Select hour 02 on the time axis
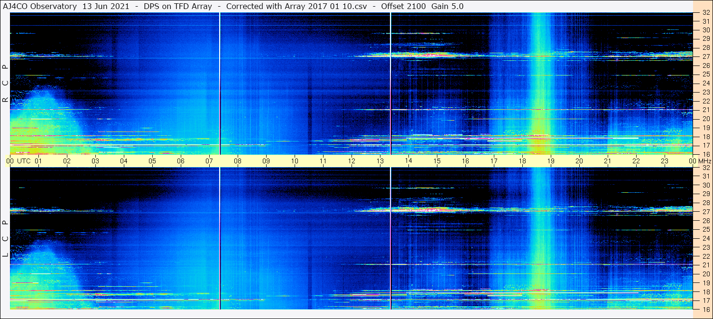The height and width of the screenshot is (319, 713). tap(67, 161)
